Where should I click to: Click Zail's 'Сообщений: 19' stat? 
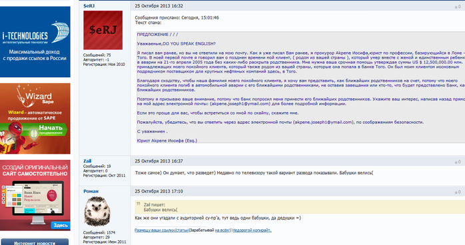click(97, 166)
